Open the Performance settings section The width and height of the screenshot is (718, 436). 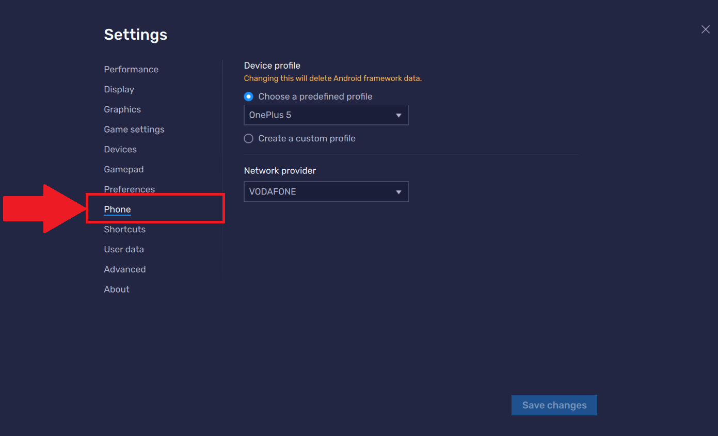tap(131, 69)
